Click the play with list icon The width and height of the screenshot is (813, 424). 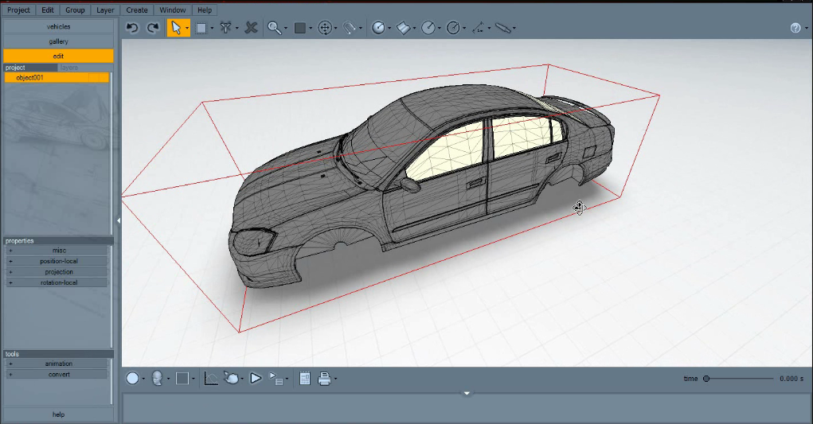click(x=276, y=379)
